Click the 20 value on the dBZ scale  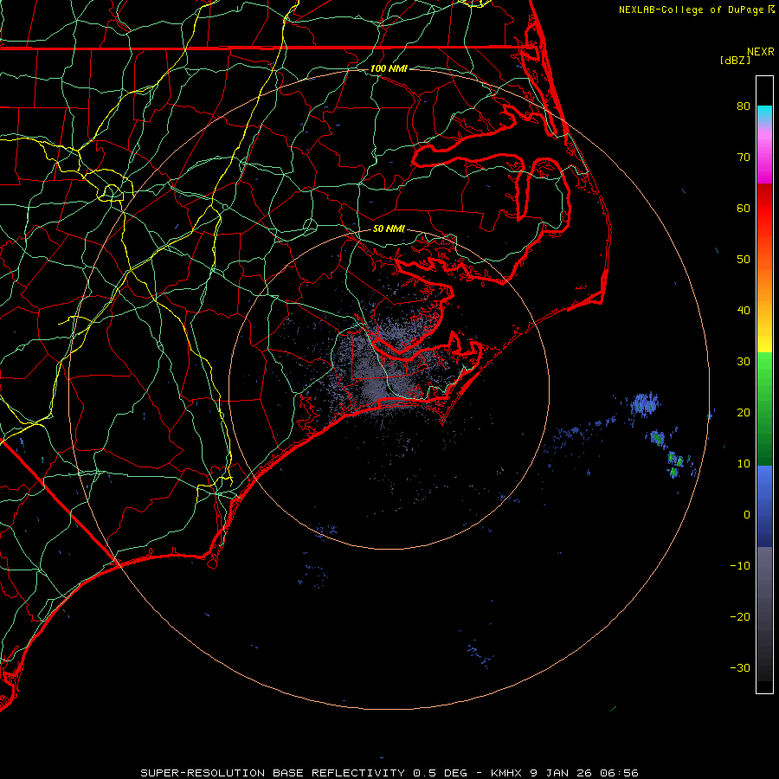coord(744,413)
